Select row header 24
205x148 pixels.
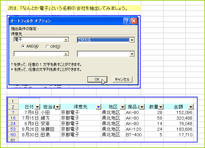pos(13,124)
